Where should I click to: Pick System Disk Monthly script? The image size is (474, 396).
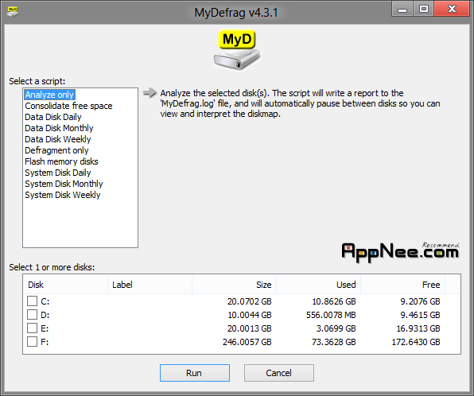pyautogui.click(x=64, y=184)
